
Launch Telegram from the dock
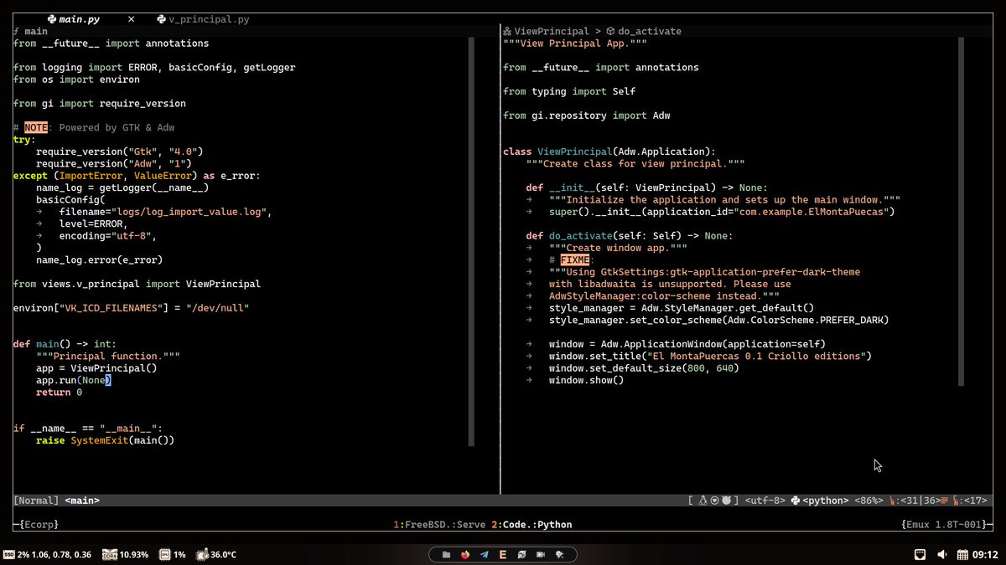pos(484,554)
